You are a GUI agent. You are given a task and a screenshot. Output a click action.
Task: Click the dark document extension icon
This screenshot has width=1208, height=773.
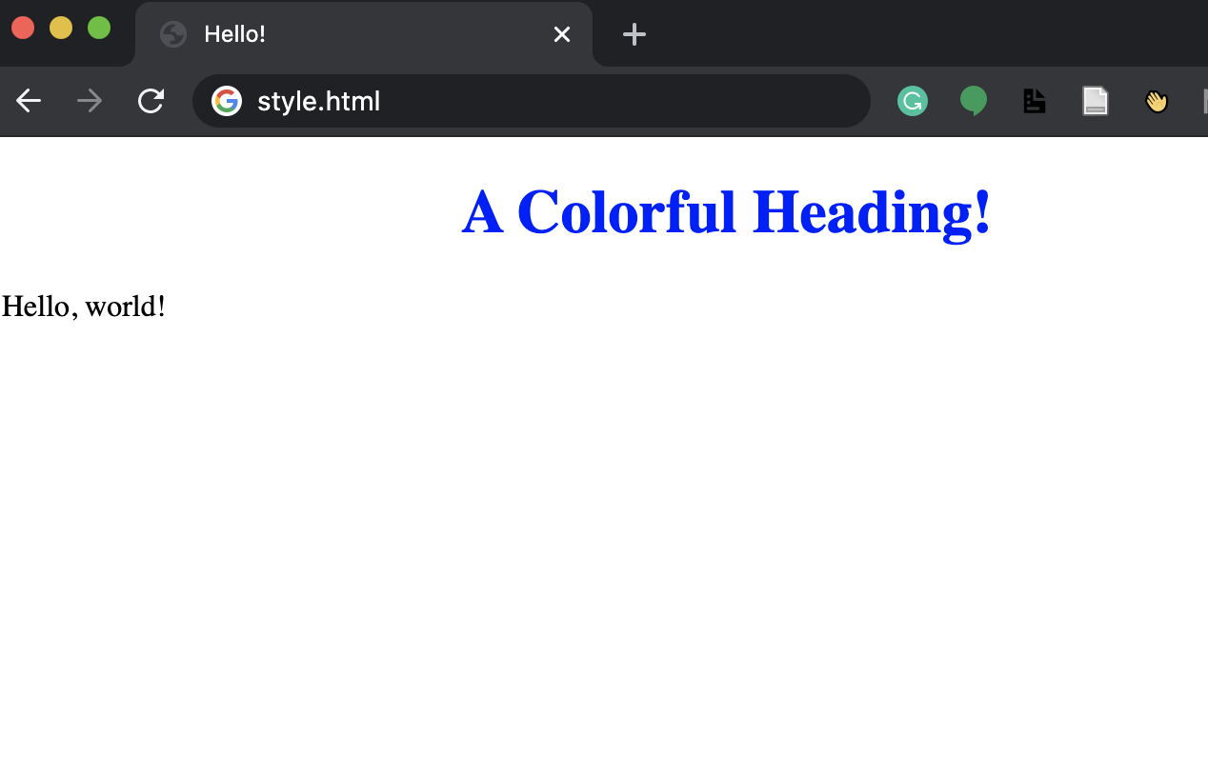coord(1035,101)
